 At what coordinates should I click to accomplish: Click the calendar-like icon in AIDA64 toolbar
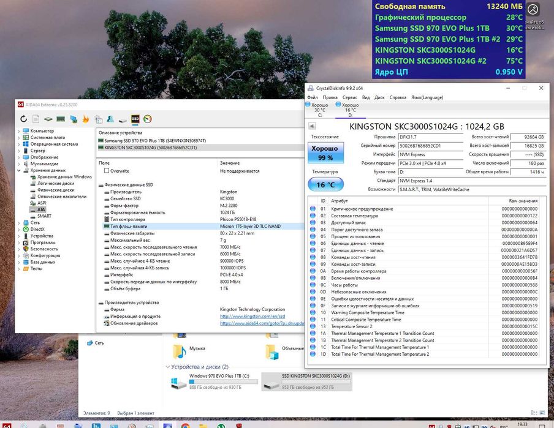(99, 119)
